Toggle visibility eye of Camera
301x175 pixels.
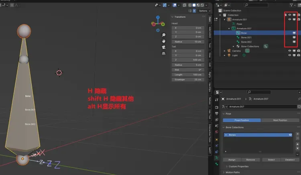click(289, 51)
